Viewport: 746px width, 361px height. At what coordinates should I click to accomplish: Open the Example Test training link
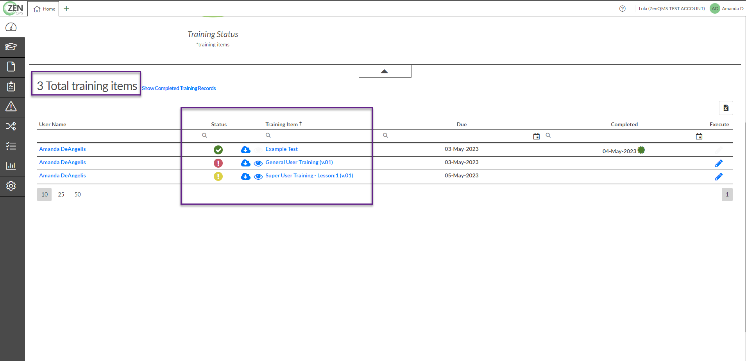[281, 149]
